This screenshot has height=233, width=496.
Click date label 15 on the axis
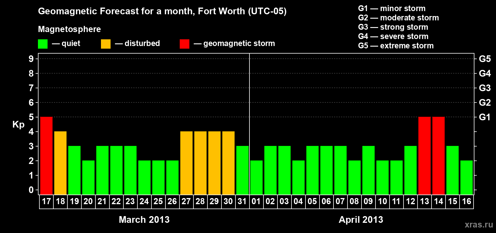click(x=453, y=201)
